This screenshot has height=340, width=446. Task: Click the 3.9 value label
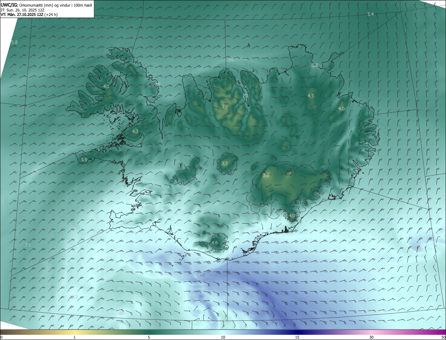click(84, 160)
